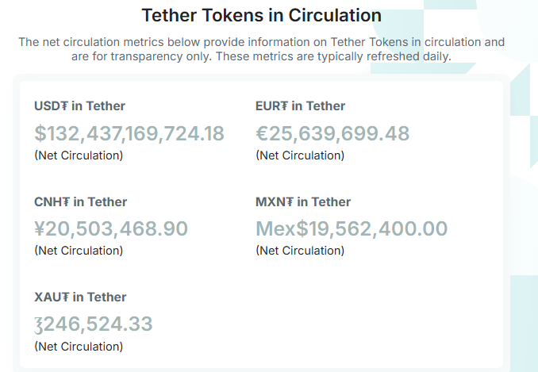Click the Mex$19,562,400.00 circulation value
Image resolution: width=538 pixels, height=372 pixels.
(x=352, y=228)
